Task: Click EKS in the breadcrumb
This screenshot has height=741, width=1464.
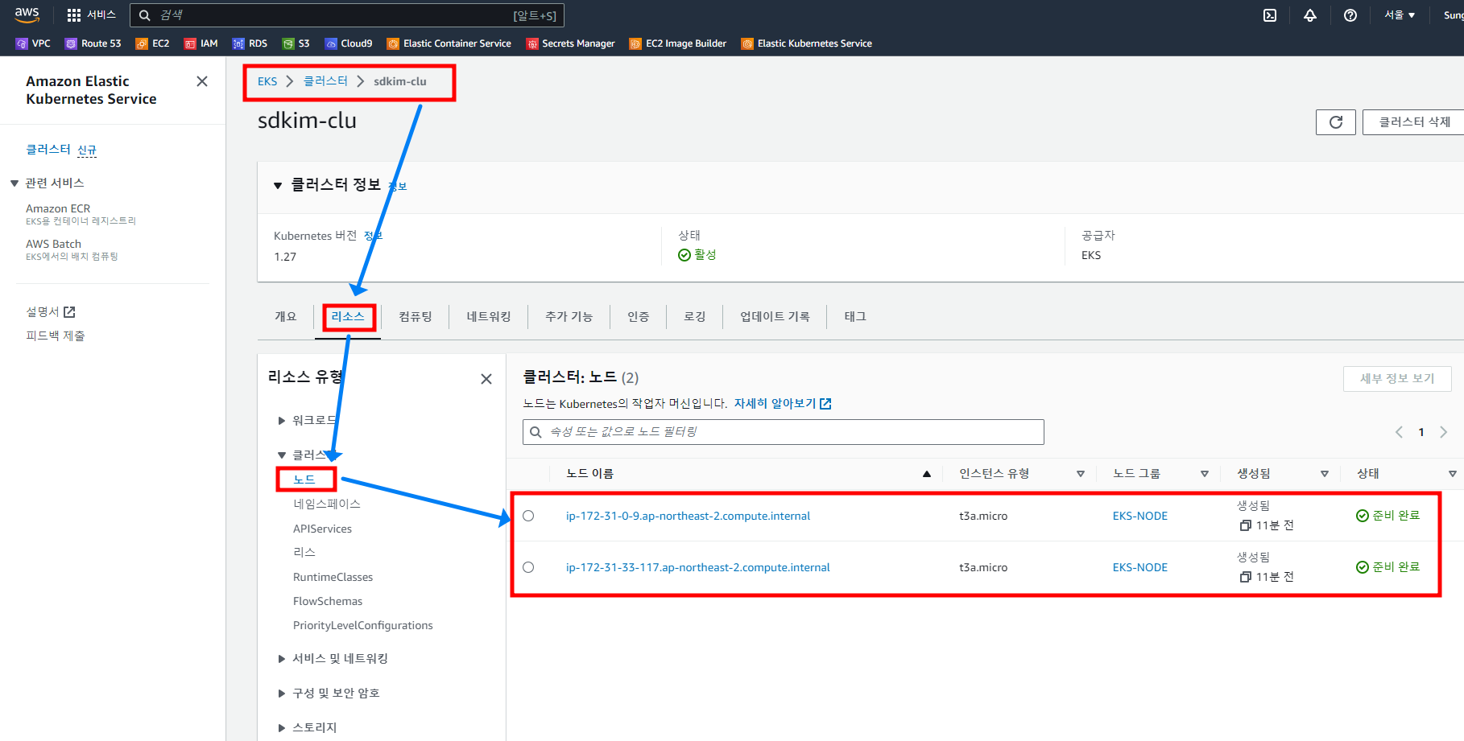Action: [x=267, y=81]
